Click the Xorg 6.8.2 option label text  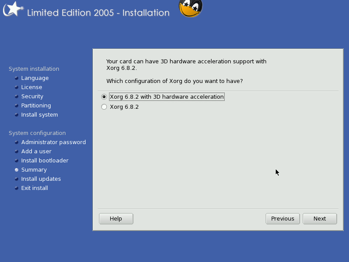pos(124,107)
